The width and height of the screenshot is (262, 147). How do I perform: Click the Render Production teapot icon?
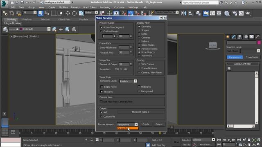click(x=248, y=13)
